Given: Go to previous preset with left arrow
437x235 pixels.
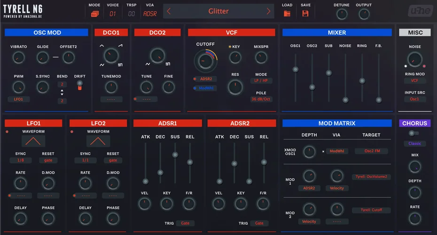Looking at the screenshot, I should [169, 11].
